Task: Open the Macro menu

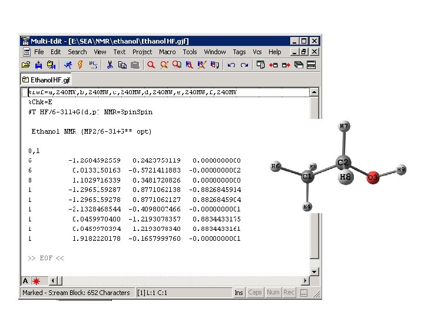Action: (x=167, y=52)
